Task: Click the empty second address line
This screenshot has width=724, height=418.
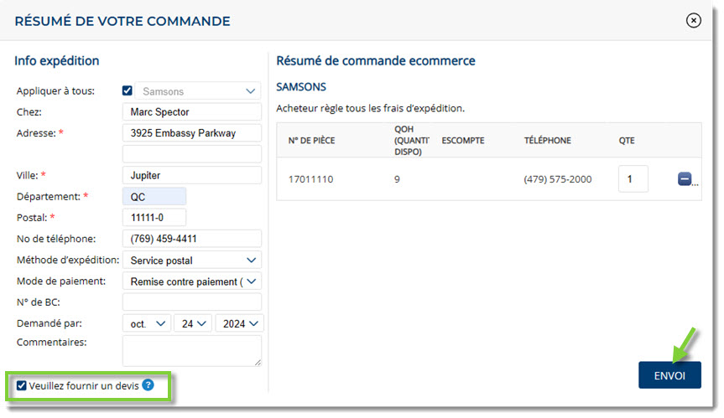Action: (192, 154)
